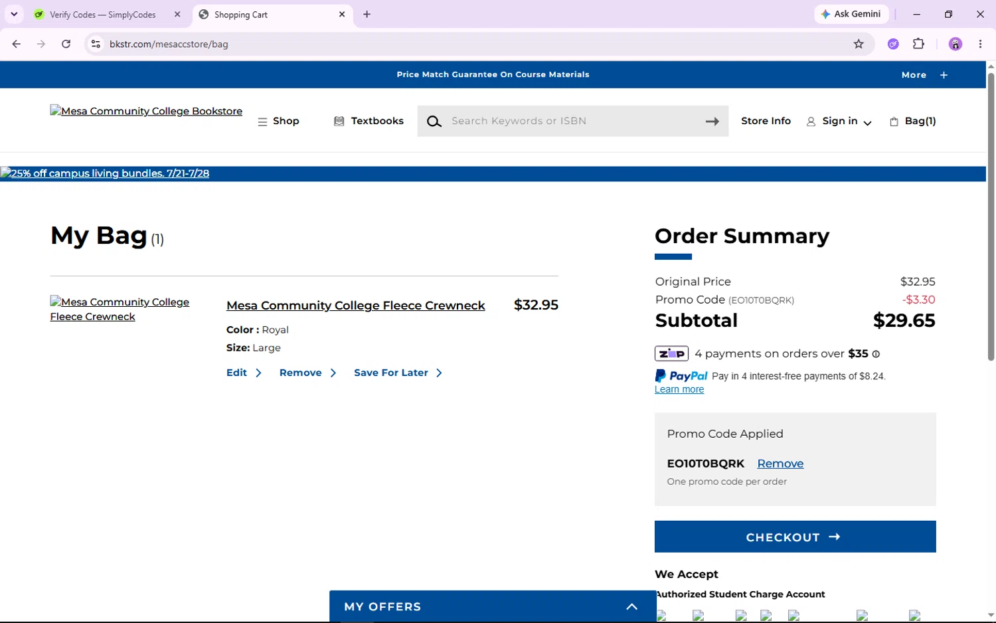Proceed with the CHECKOUT button
This screenshot has width=996, height=623.
pyautogui.click(x=795, y=537)
